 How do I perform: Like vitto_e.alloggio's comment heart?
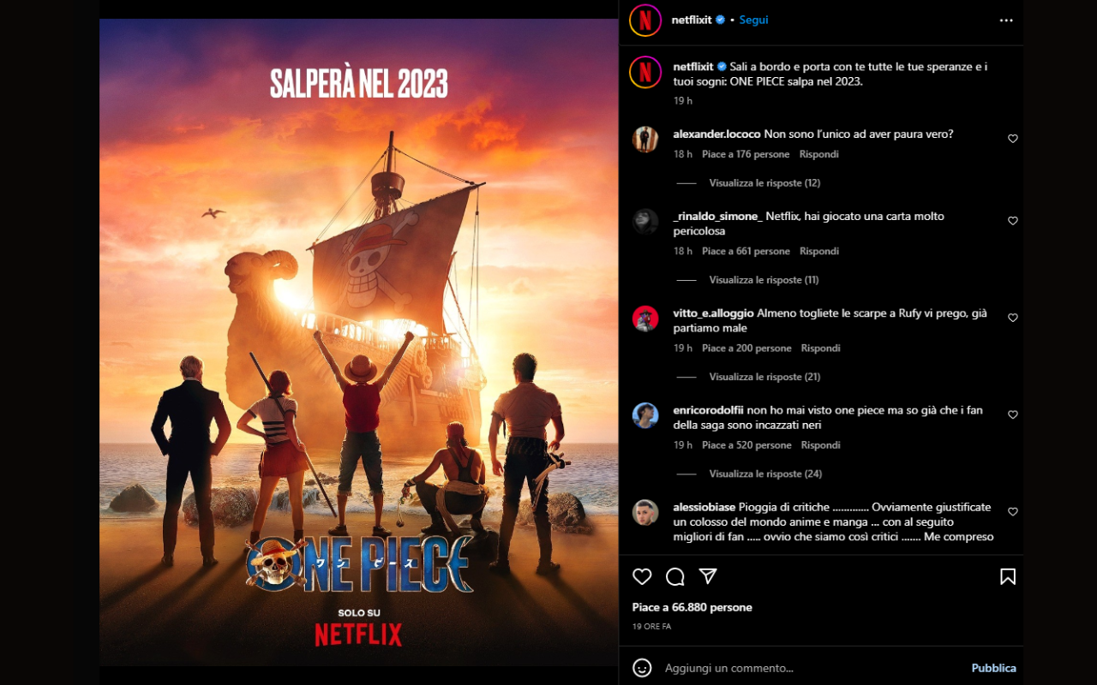tap(1013, 318)
